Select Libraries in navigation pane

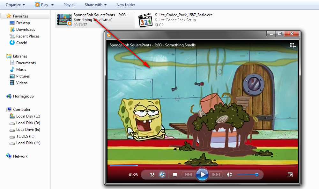(20, 56)
